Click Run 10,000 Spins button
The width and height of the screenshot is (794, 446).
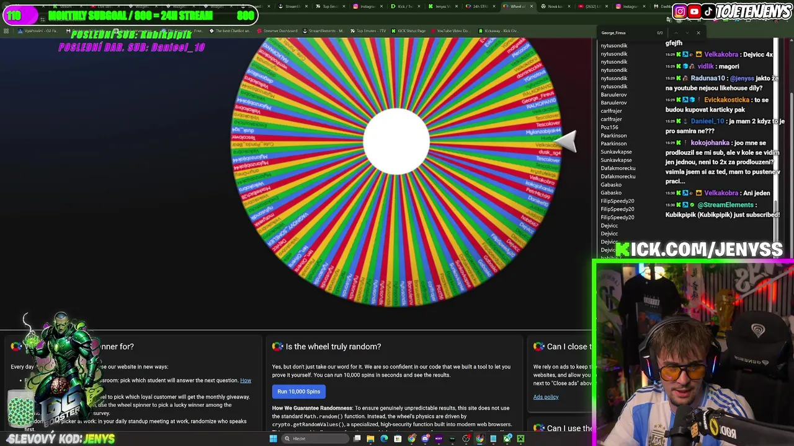point(299,391)
